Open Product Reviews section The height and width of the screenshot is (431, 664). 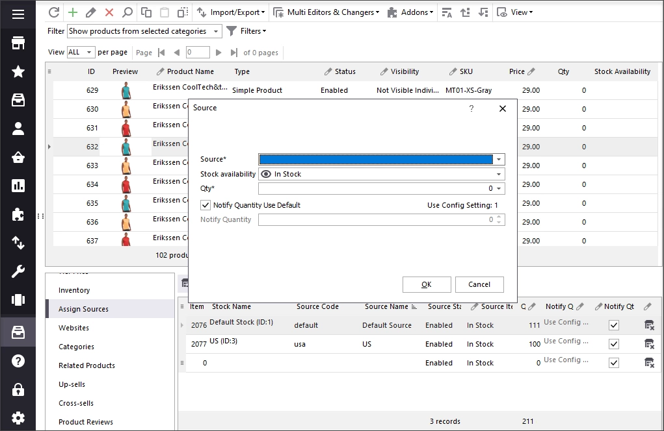[x=86, y=422]
